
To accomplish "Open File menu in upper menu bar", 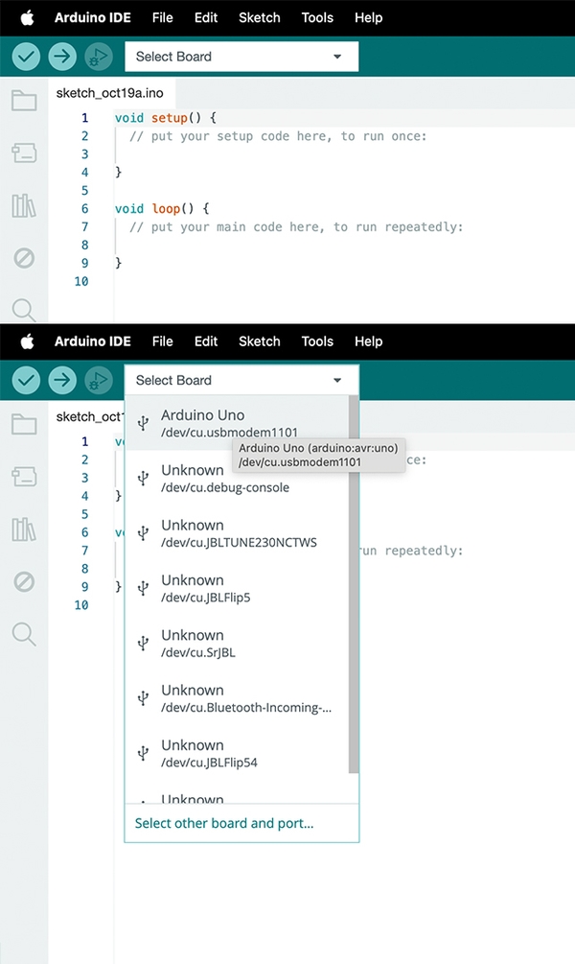I will pos(162,18).
